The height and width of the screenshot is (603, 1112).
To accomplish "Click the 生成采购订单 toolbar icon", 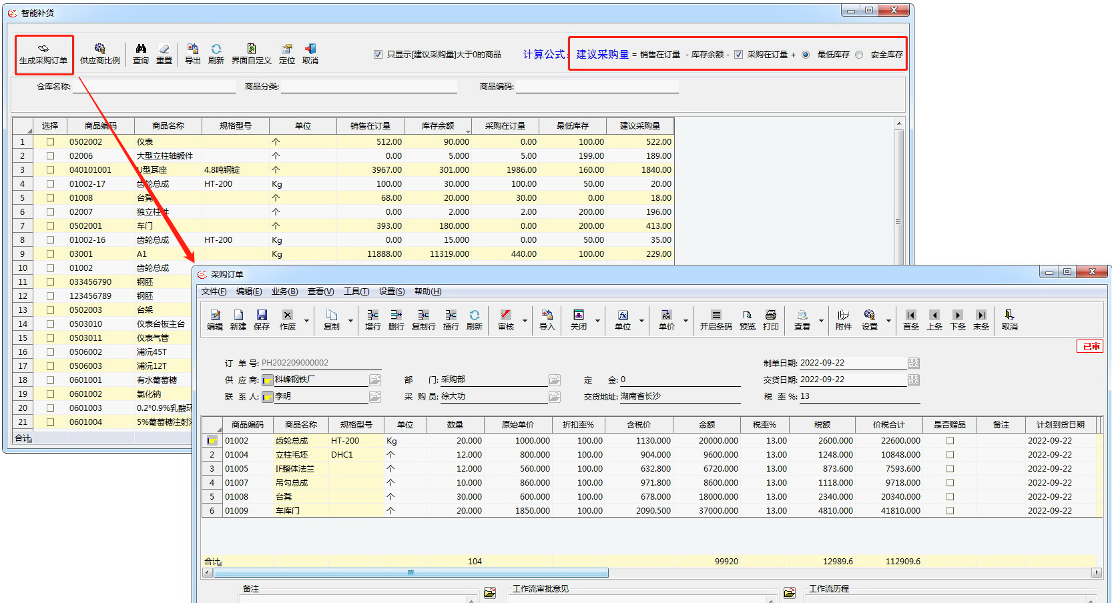I will [43, 54].
